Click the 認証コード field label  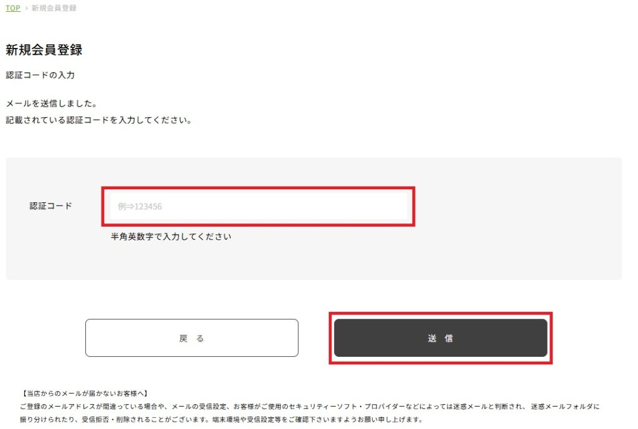[x=51, y=206]
